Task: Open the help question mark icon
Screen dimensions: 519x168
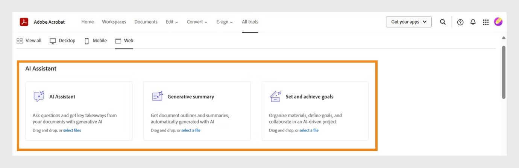Action: point(460,22)
